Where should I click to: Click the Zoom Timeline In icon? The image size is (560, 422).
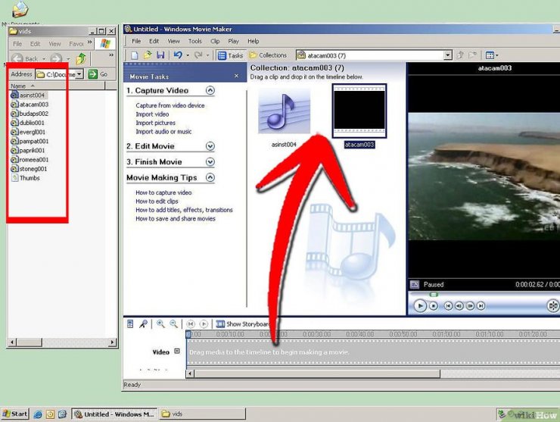coord(160,324)
